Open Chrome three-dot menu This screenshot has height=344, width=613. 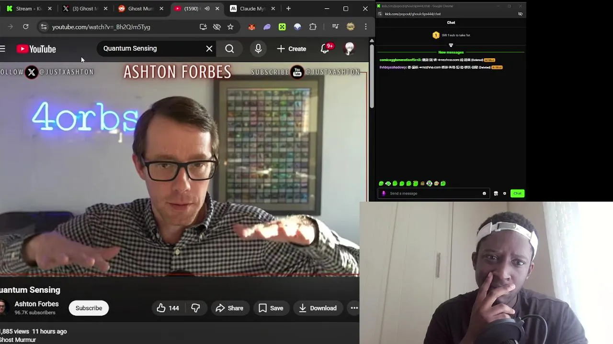point(366,27)
